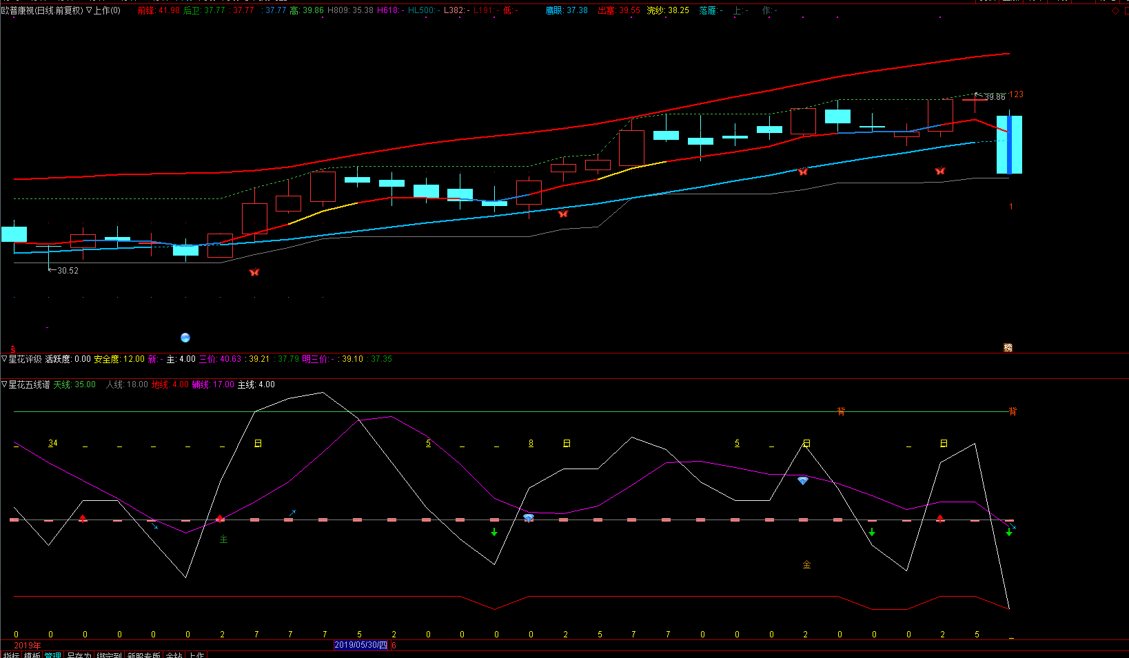Click the 前锋 41.98 value in header
This screenshot has width=1129, height=658.
(159, 10)
